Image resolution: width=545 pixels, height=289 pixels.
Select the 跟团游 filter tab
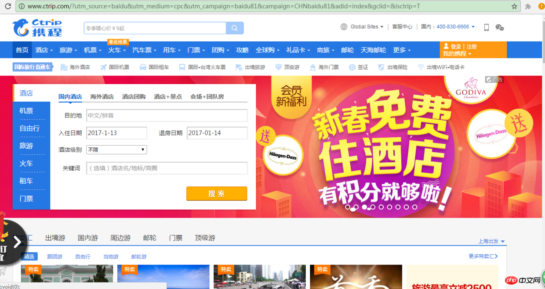[54, 257]
